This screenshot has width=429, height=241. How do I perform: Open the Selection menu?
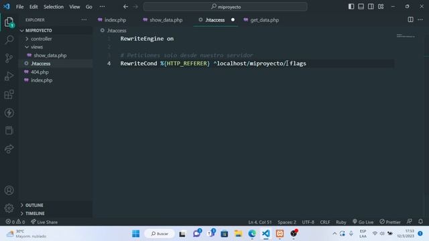54,7
